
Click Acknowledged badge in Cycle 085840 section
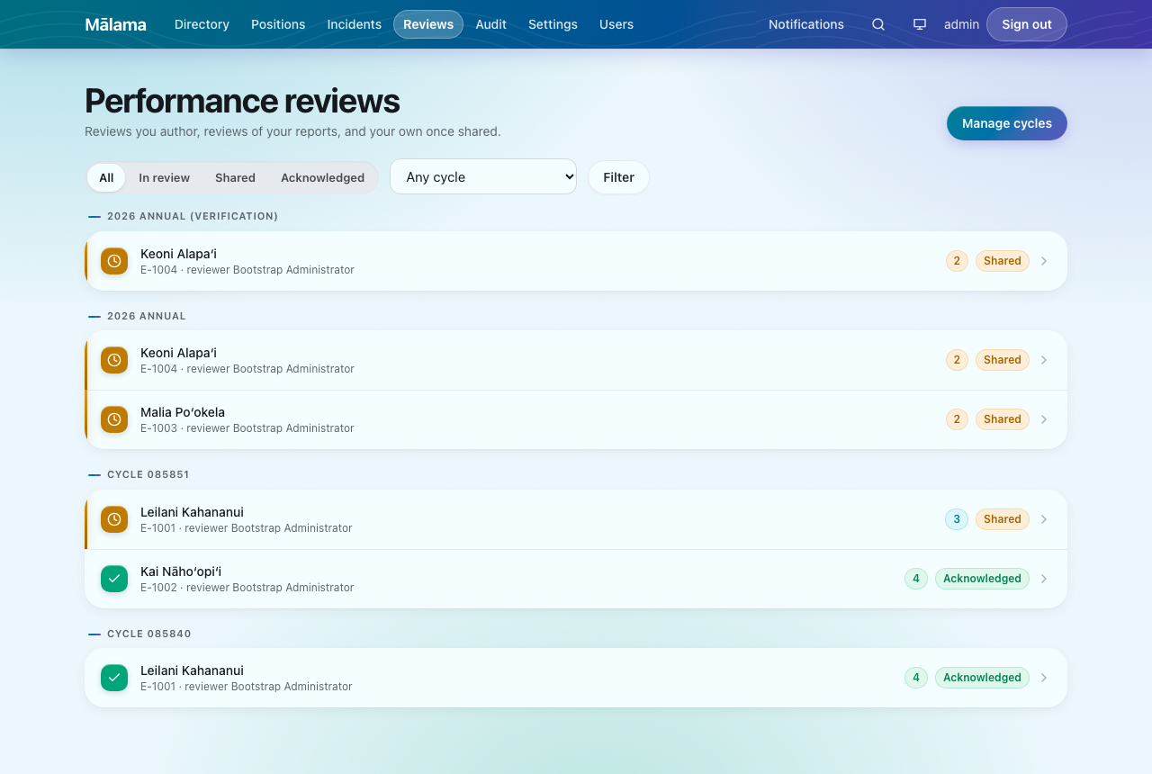982,678
